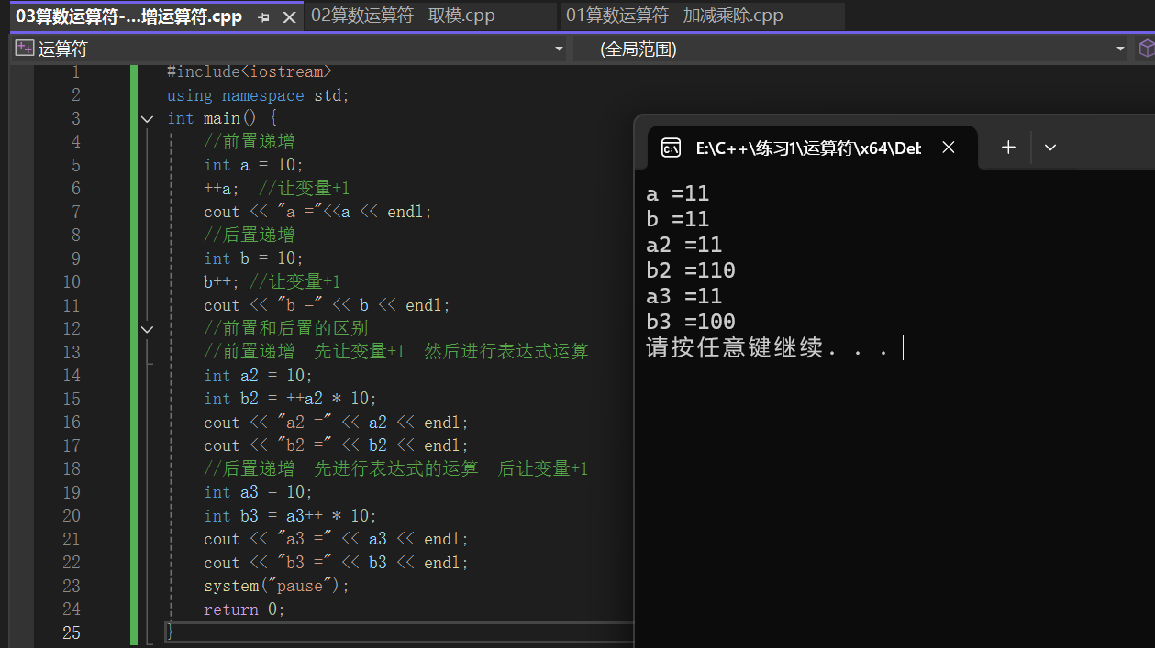Collapse the code region at line 12

click(147, 329)
